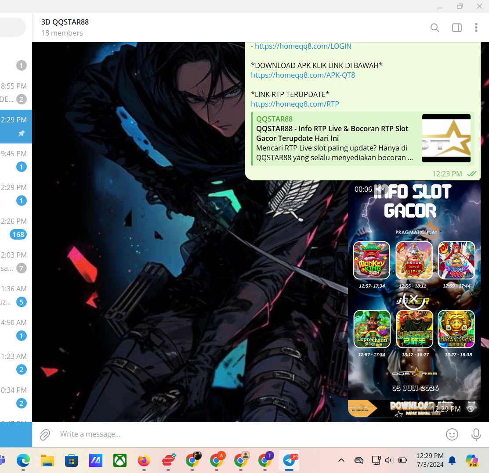Attach a file with the paperclip icon
Screen dimensions: 489x473
[x=45, y=434]
